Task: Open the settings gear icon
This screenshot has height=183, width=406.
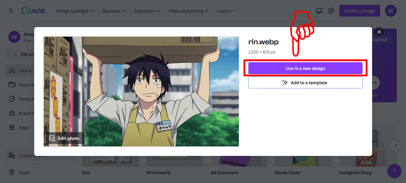Action: coord(331,11)
